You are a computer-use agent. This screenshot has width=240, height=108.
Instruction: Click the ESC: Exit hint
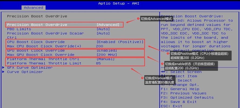click(172, 106)
